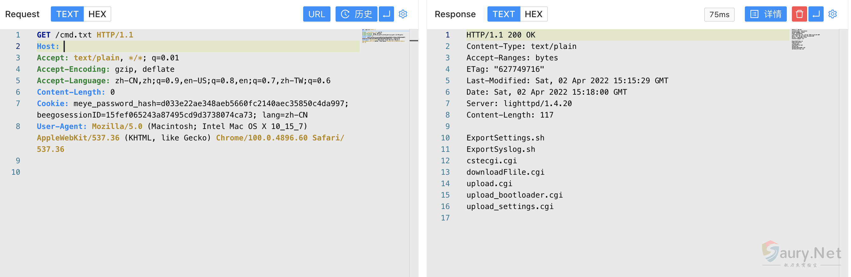Click the URL button in request panel
Screen dimensions: 851x277
coord(316,14)
